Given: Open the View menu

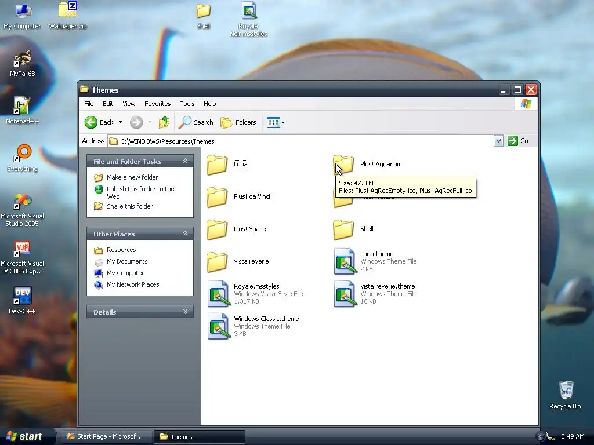Looking at the screenshot, I should pos(129,104).
